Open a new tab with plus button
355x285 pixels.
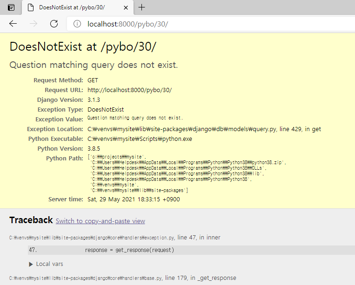[142, 7]
